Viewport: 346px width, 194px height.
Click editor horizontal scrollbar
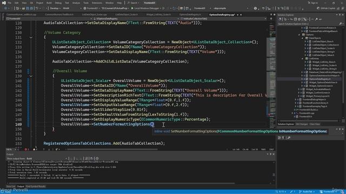pos(112,149)
